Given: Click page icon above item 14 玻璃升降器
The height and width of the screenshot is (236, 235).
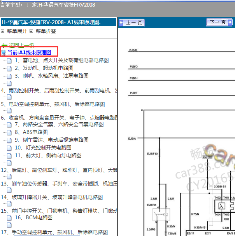Looking at the screenshot, I should [x=9, y=190].
